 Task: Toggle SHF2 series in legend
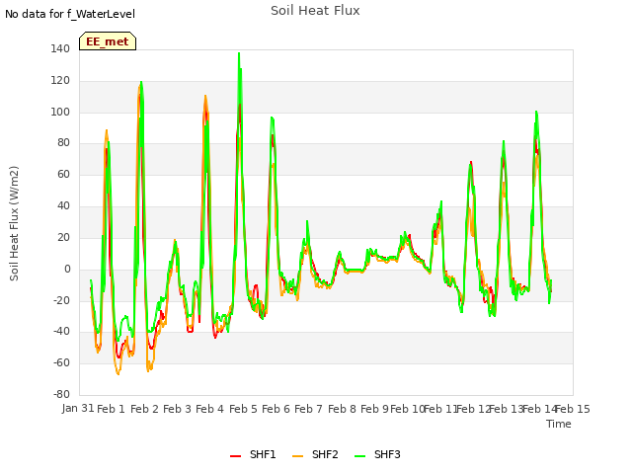315,454
